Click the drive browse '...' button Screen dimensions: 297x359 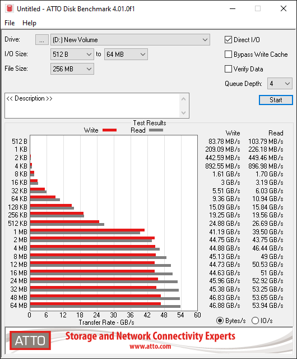[42, 40]
